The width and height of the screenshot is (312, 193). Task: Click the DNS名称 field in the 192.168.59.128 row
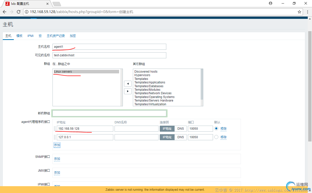tap(136, 129)
